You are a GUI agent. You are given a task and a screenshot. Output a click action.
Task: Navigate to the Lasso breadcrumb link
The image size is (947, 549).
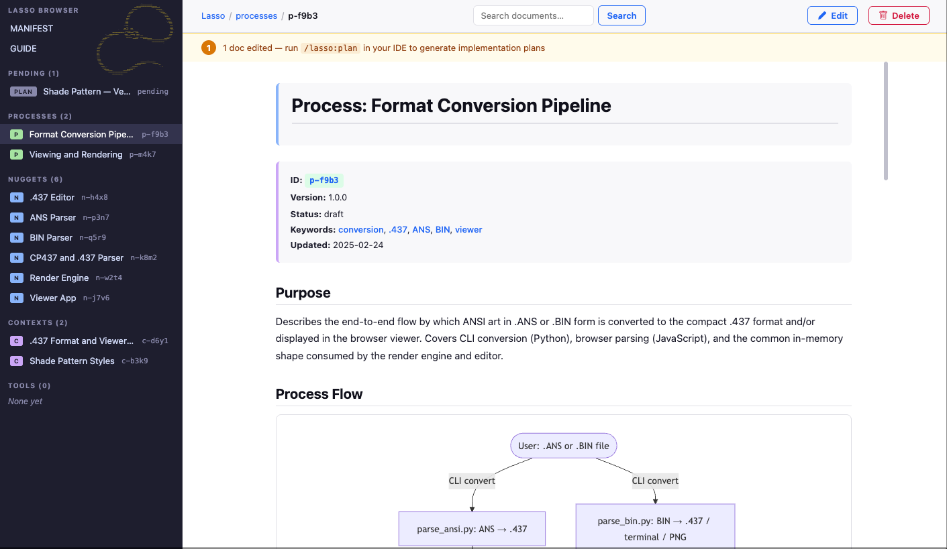tap(213, 16)
